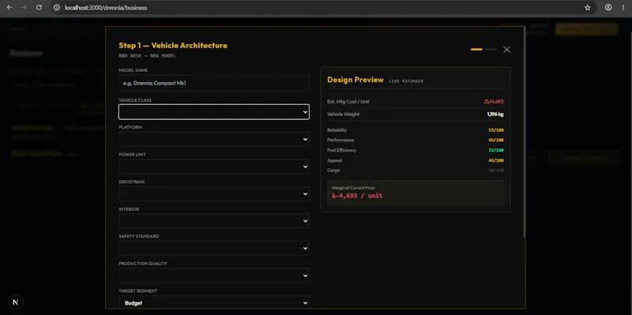The width and height of the screenshot is (632, 315).
Task: Click the Est. Mfg Cost / Unit label
Action: pos(348,102)
